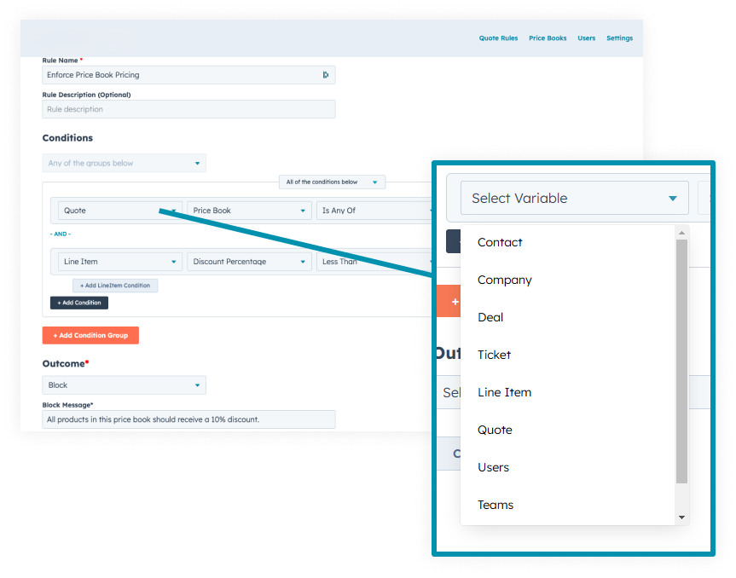Open the Price Books tab

(548, 38)
